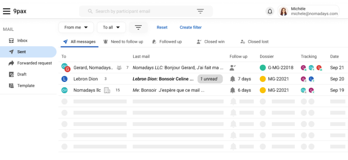Viewport: 348px width, 160px height.
Task: Click the Inbox tray icon in the sidebar
Action: (x=11, y=40)
